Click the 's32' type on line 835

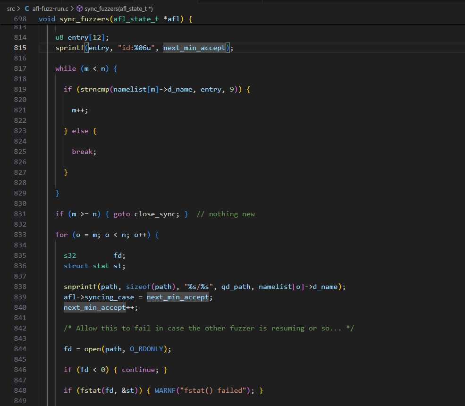[x=70, y=255]
